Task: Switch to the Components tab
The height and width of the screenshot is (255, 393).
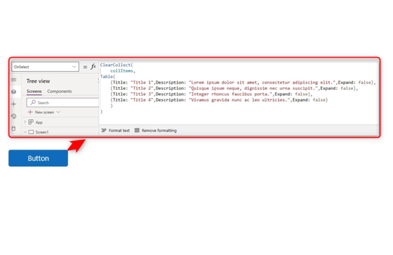Action: 59,91
